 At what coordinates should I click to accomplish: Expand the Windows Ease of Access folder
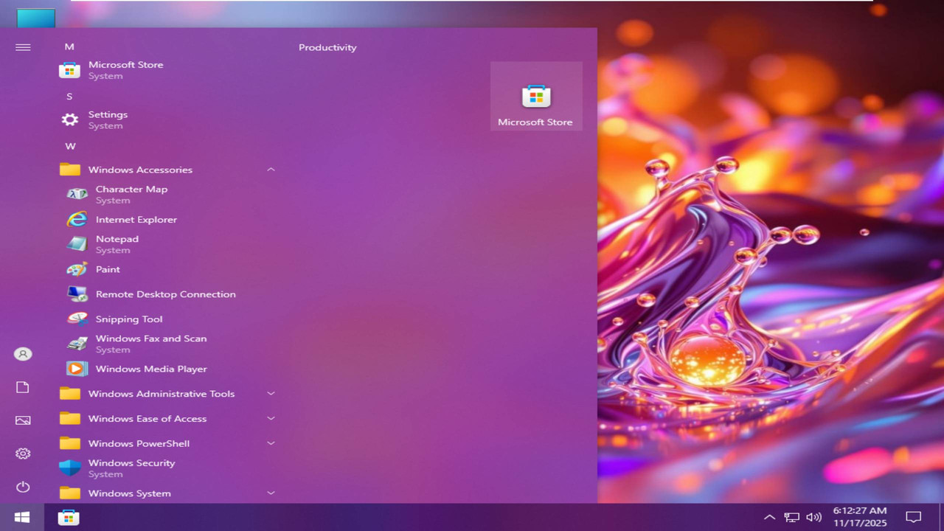168,419
